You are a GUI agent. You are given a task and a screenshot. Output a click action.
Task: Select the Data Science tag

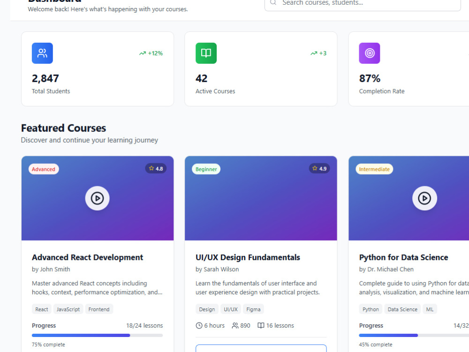pyautogui.click(x=402, y=309)
